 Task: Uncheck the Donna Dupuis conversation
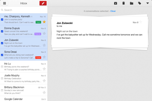tap(2, 31)
